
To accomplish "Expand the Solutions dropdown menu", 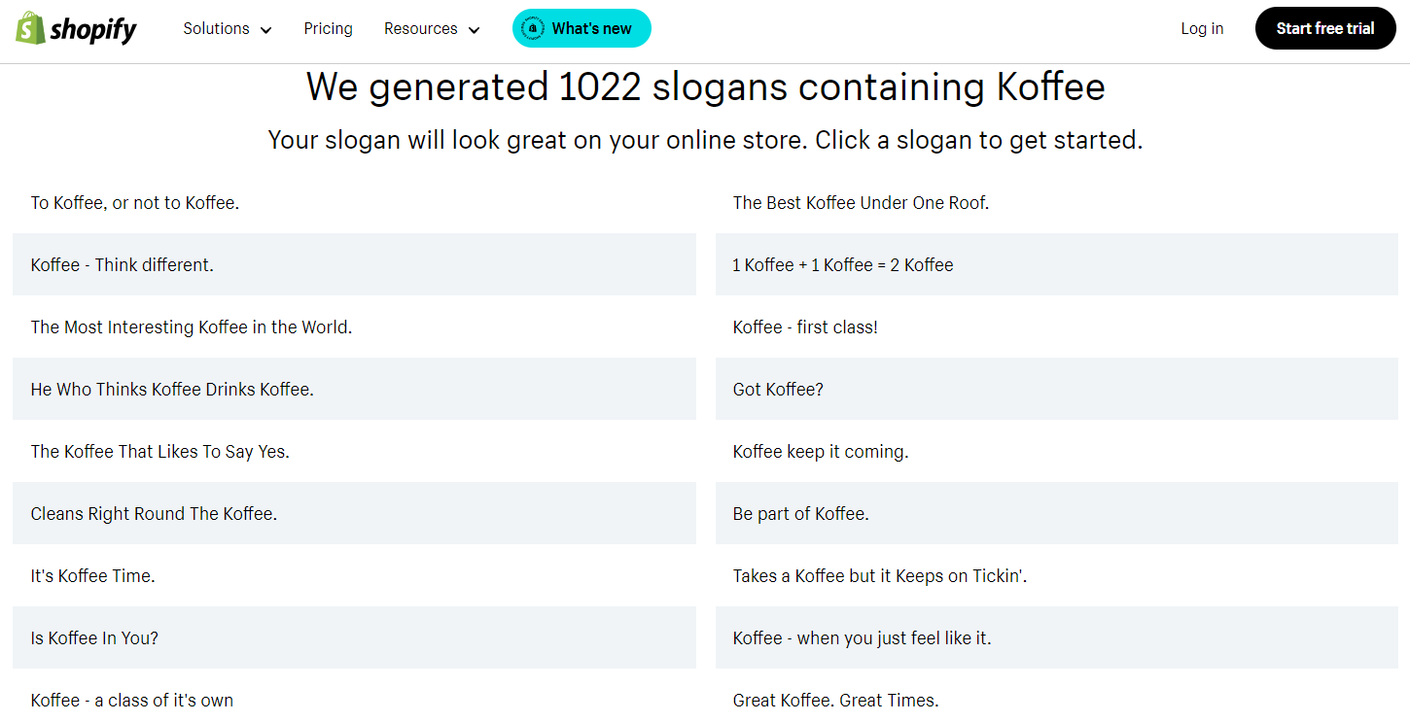I will click(228, 28).
